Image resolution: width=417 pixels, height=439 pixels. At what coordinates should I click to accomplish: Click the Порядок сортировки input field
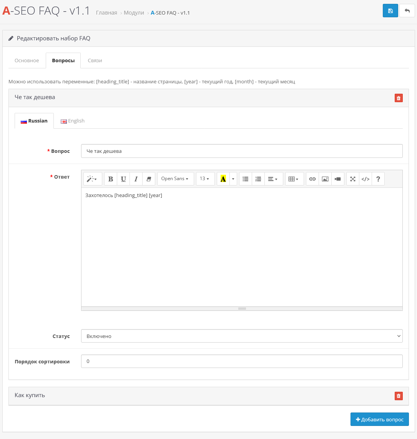pos(242,361)
